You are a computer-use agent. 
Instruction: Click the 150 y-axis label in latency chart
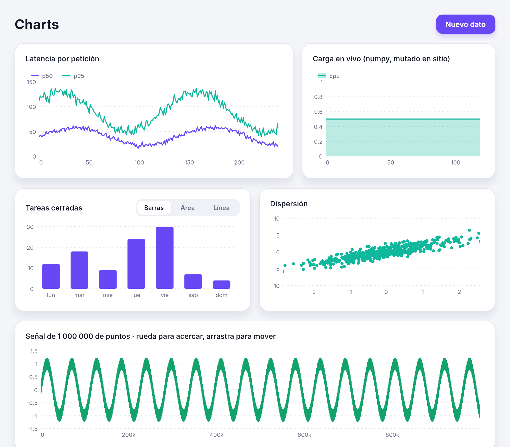[31, 82]
